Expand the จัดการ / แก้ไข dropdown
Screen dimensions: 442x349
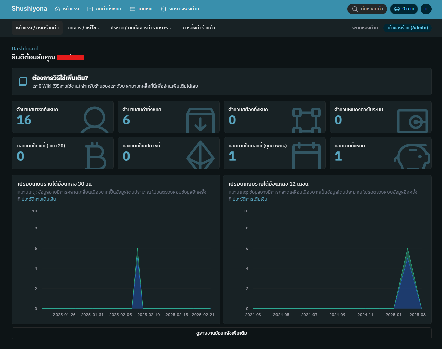[84, 28]
